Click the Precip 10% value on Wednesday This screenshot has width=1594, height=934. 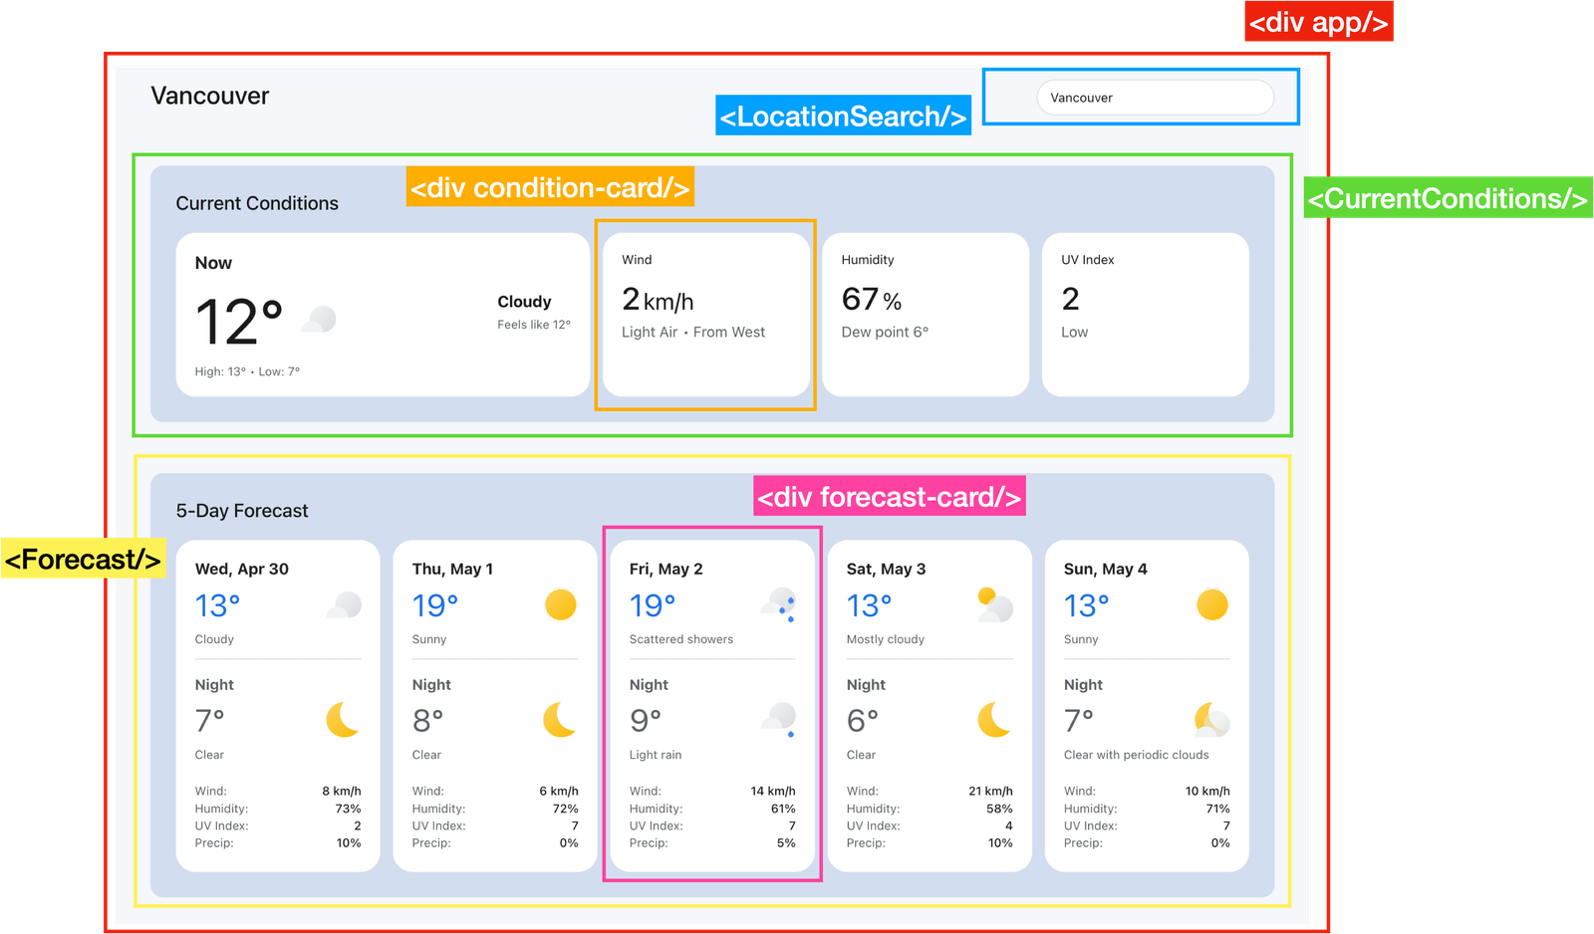[350, 842]
